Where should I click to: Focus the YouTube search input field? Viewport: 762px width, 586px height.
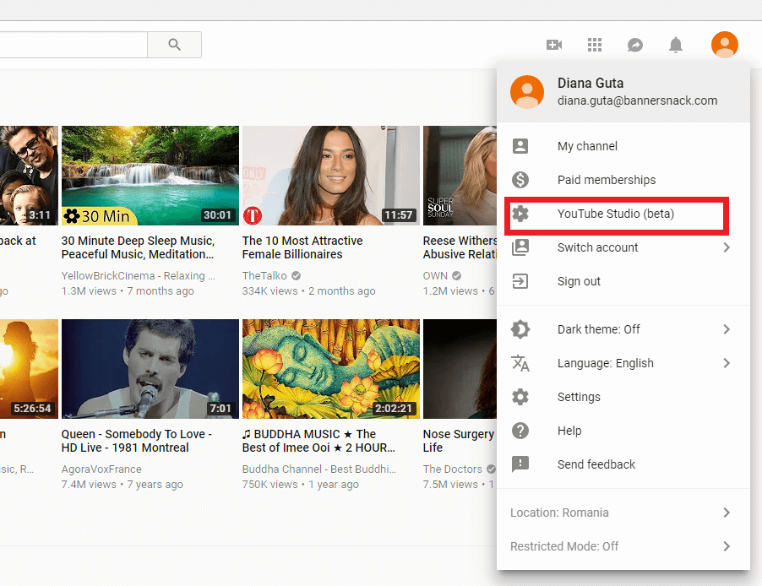point(73,45)
